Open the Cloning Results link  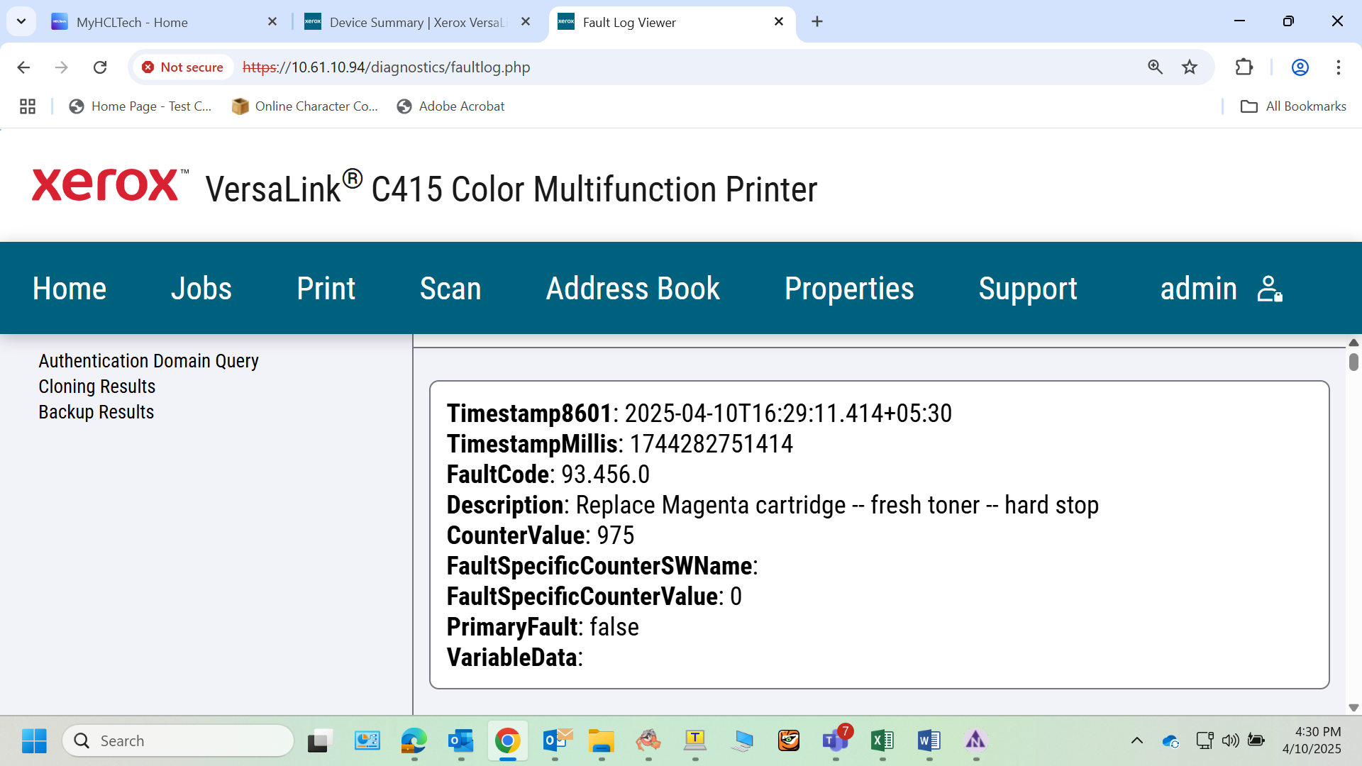point(97,387)
